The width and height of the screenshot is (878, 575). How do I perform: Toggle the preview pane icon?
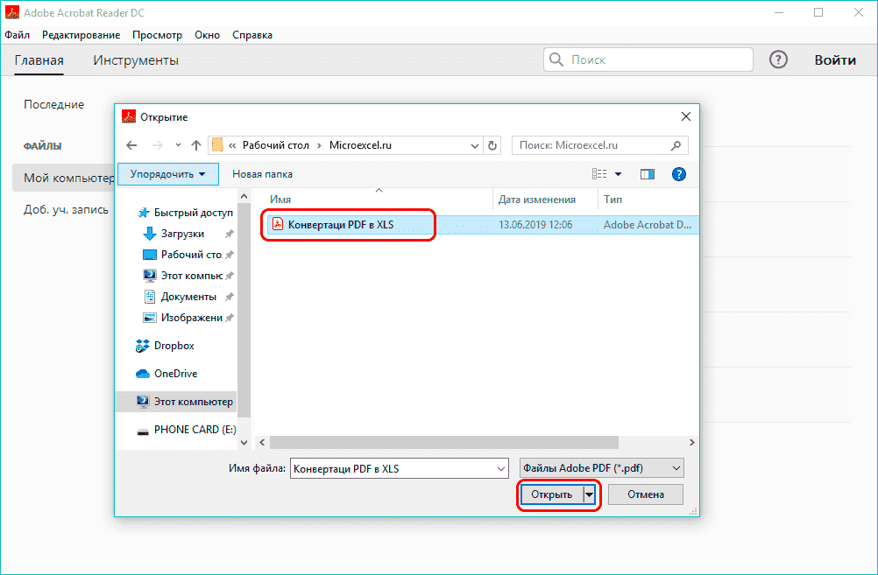coord(648,174)
